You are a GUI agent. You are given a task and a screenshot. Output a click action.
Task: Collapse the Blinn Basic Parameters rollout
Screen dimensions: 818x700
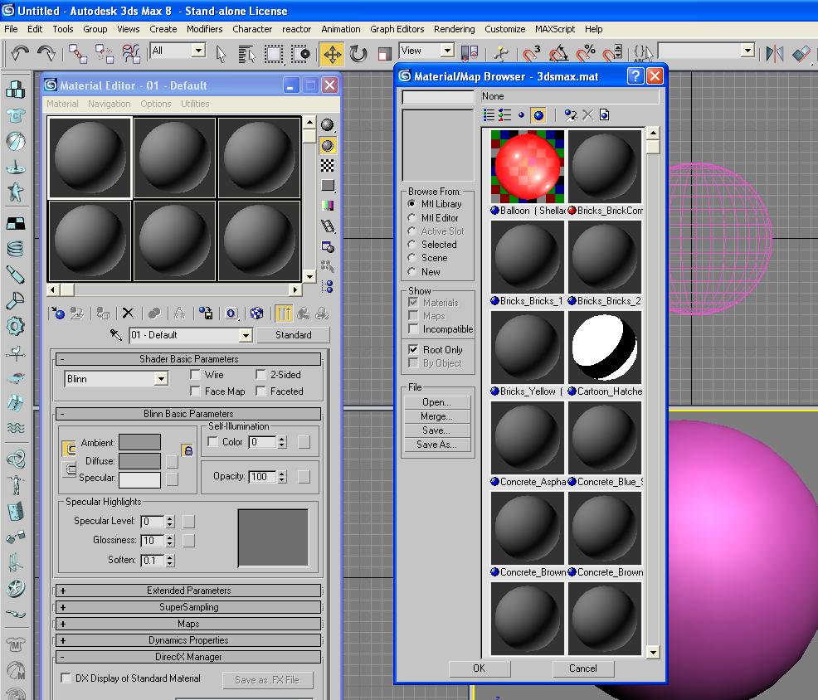point(188,414)
